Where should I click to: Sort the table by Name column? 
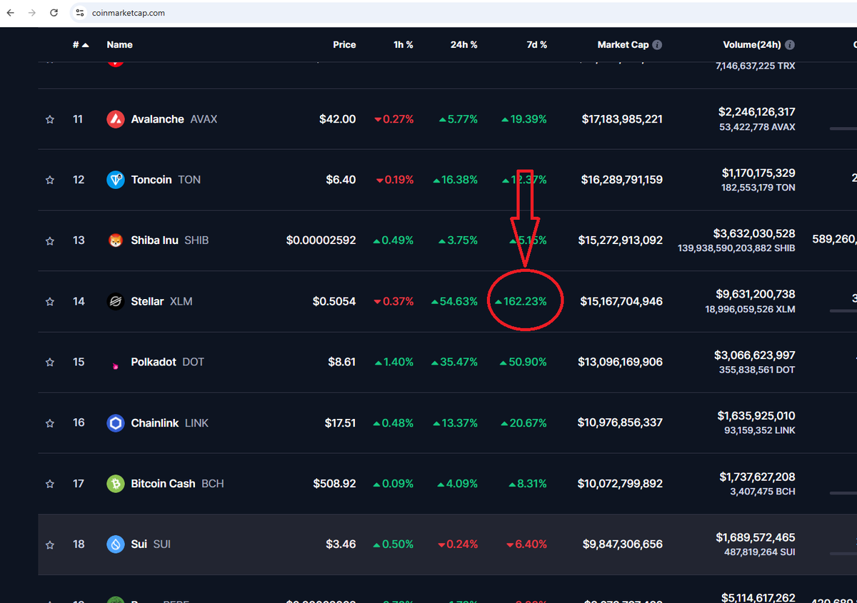pos(119,44)
